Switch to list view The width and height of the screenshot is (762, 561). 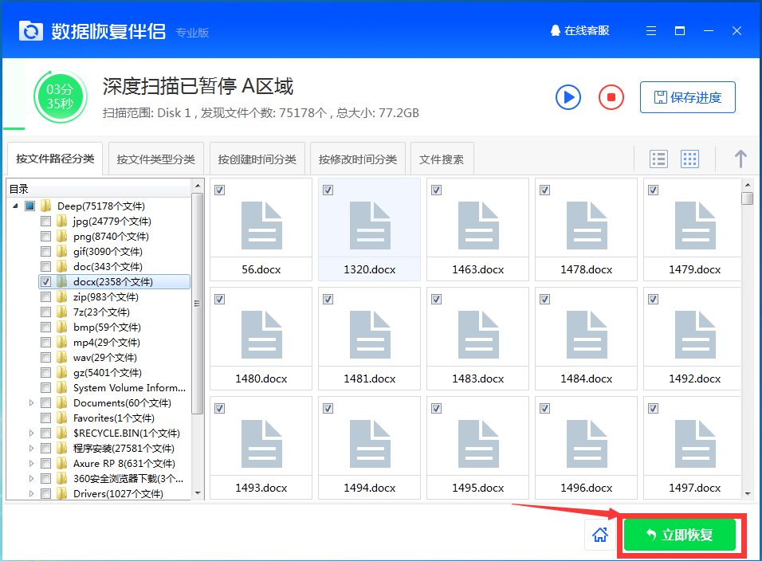point(658,159)
